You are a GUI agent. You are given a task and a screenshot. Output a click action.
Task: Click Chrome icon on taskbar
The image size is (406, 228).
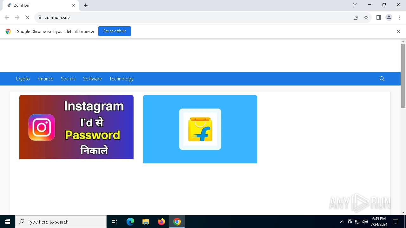pyautogui.click(x=177, y=222)
